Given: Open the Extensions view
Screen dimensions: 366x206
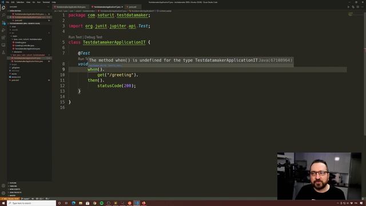Looking at the screenshot, I should point(3,37).
